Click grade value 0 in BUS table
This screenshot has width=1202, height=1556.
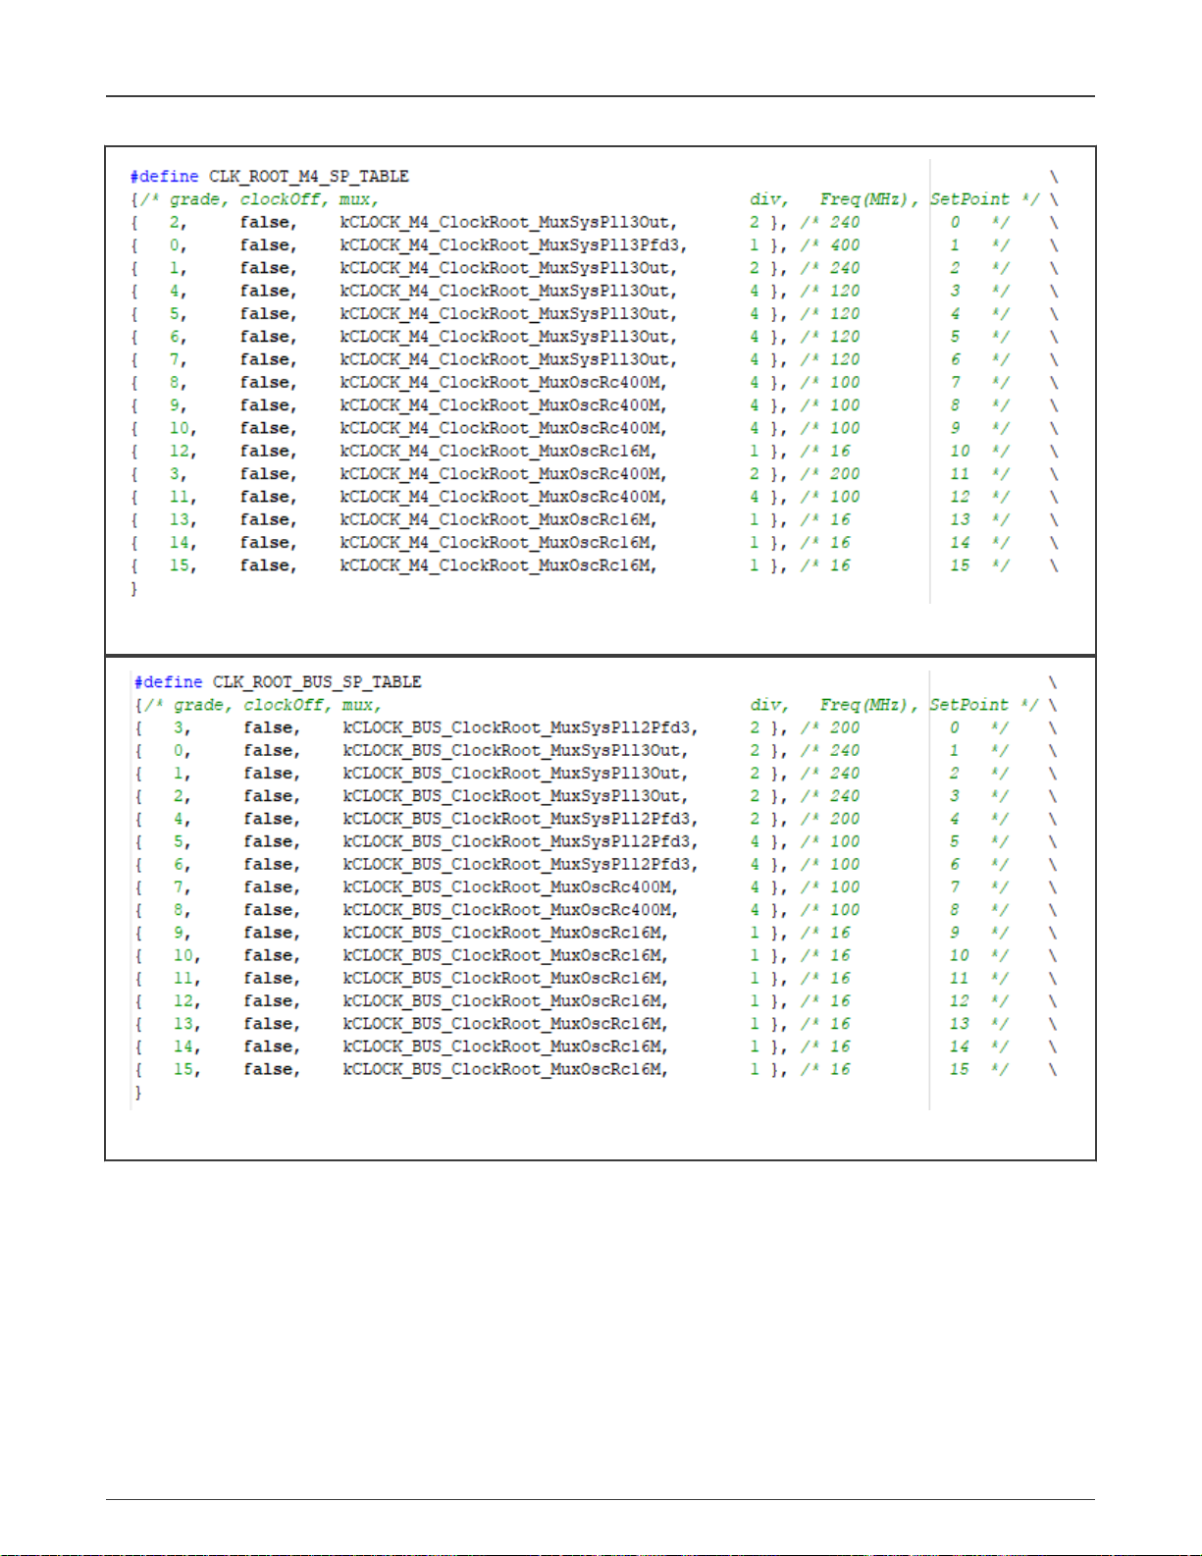[x=179, y=751]
